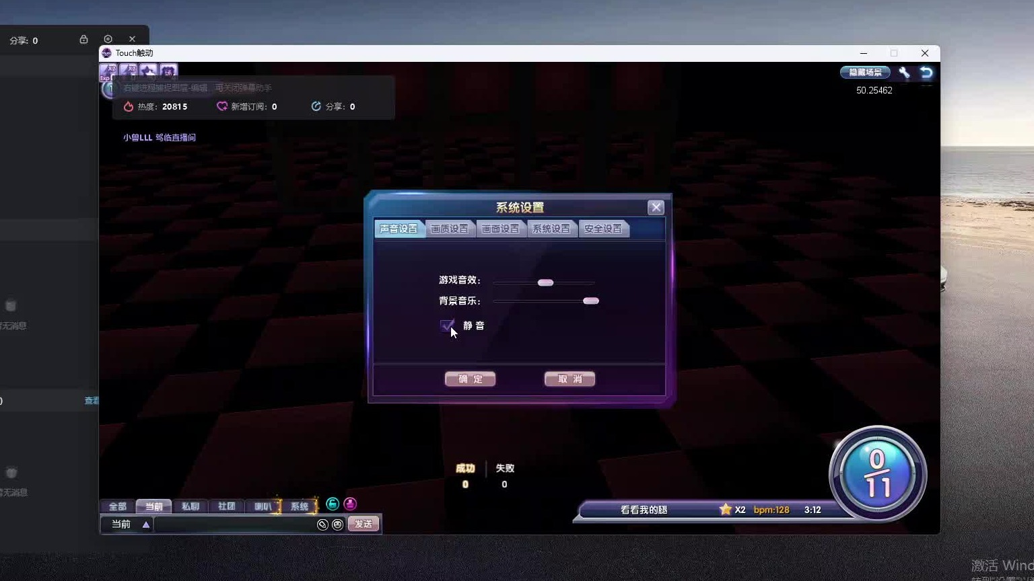1034x581 pixels.
Task: Select the 系统 chat tab
Action: click(x=300, y=506)
